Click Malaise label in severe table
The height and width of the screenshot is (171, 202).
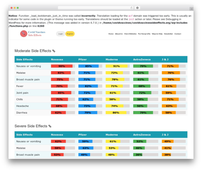21,148
